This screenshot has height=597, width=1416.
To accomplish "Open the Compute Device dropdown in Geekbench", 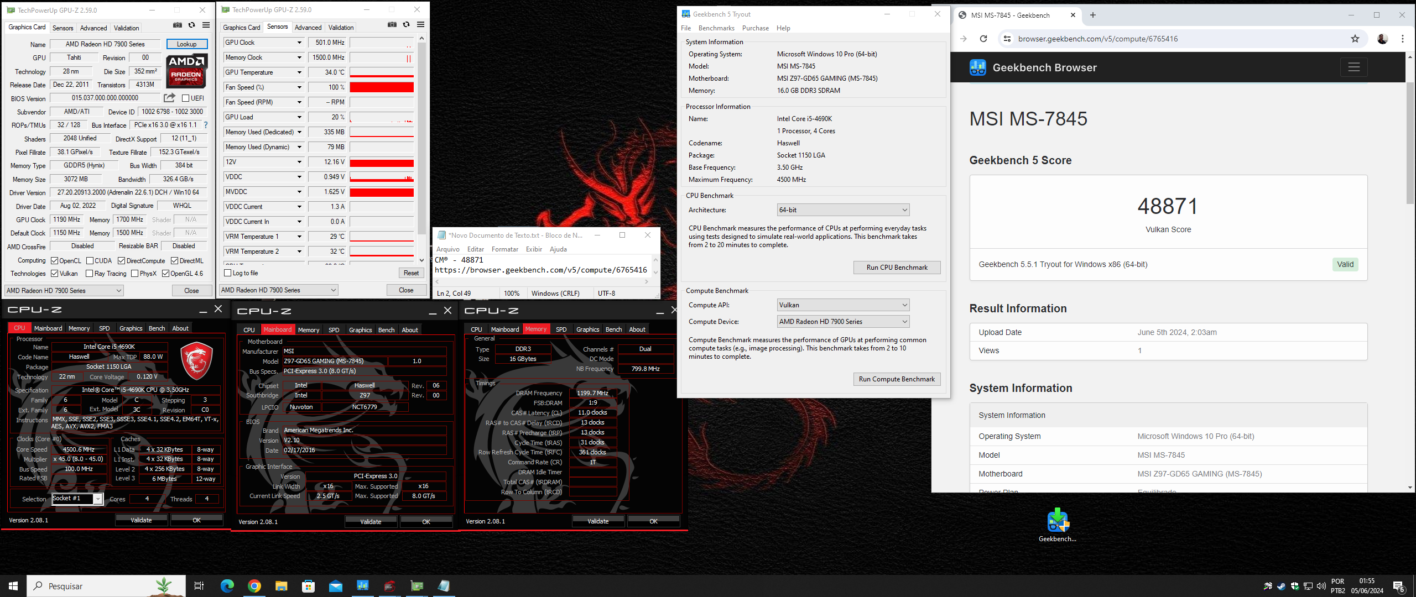I will [x=843, y=322].
